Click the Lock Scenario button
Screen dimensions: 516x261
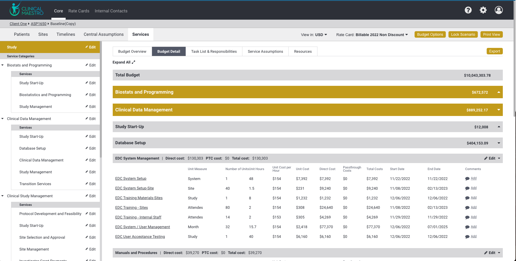463,34
